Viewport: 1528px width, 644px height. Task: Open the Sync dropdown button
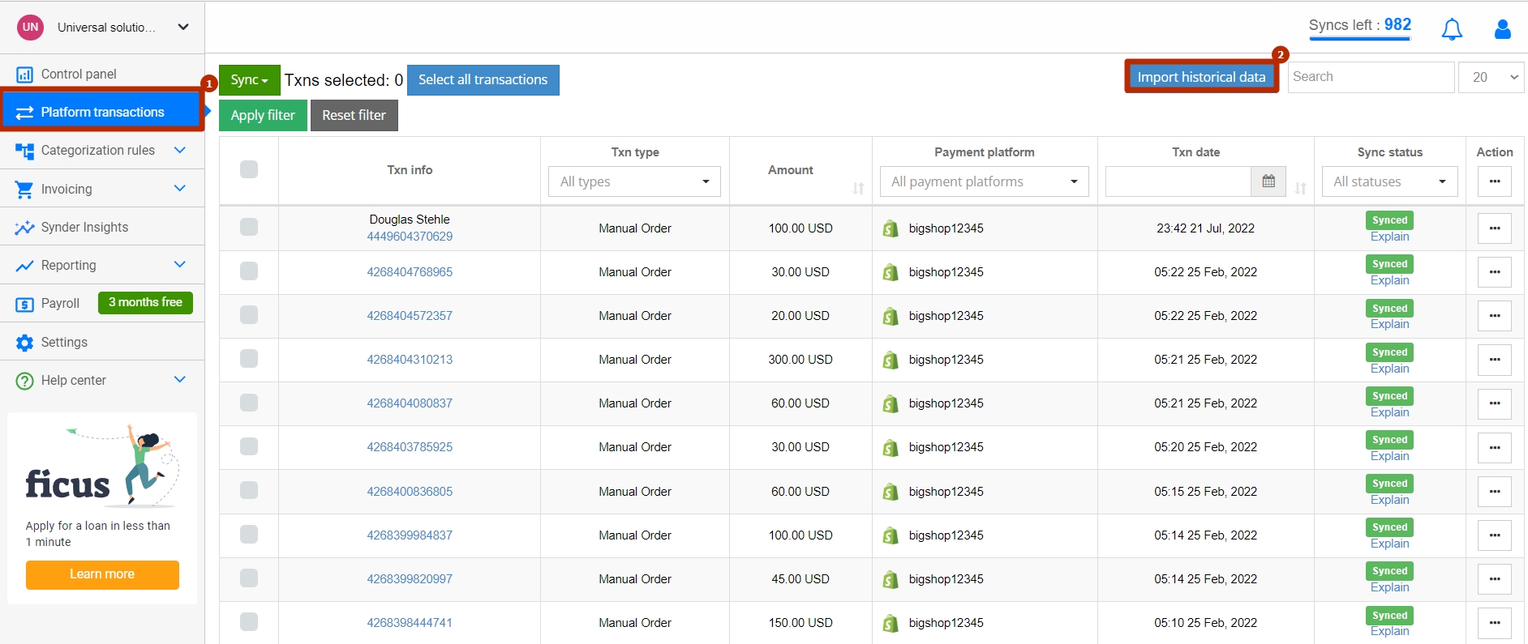tap(249, 80)
